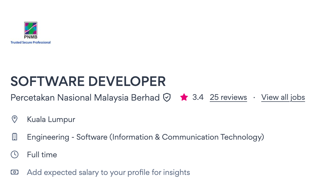The image size is (323, 184).
Task: Click the Kuala Lumpur location text
Action: 51,119
